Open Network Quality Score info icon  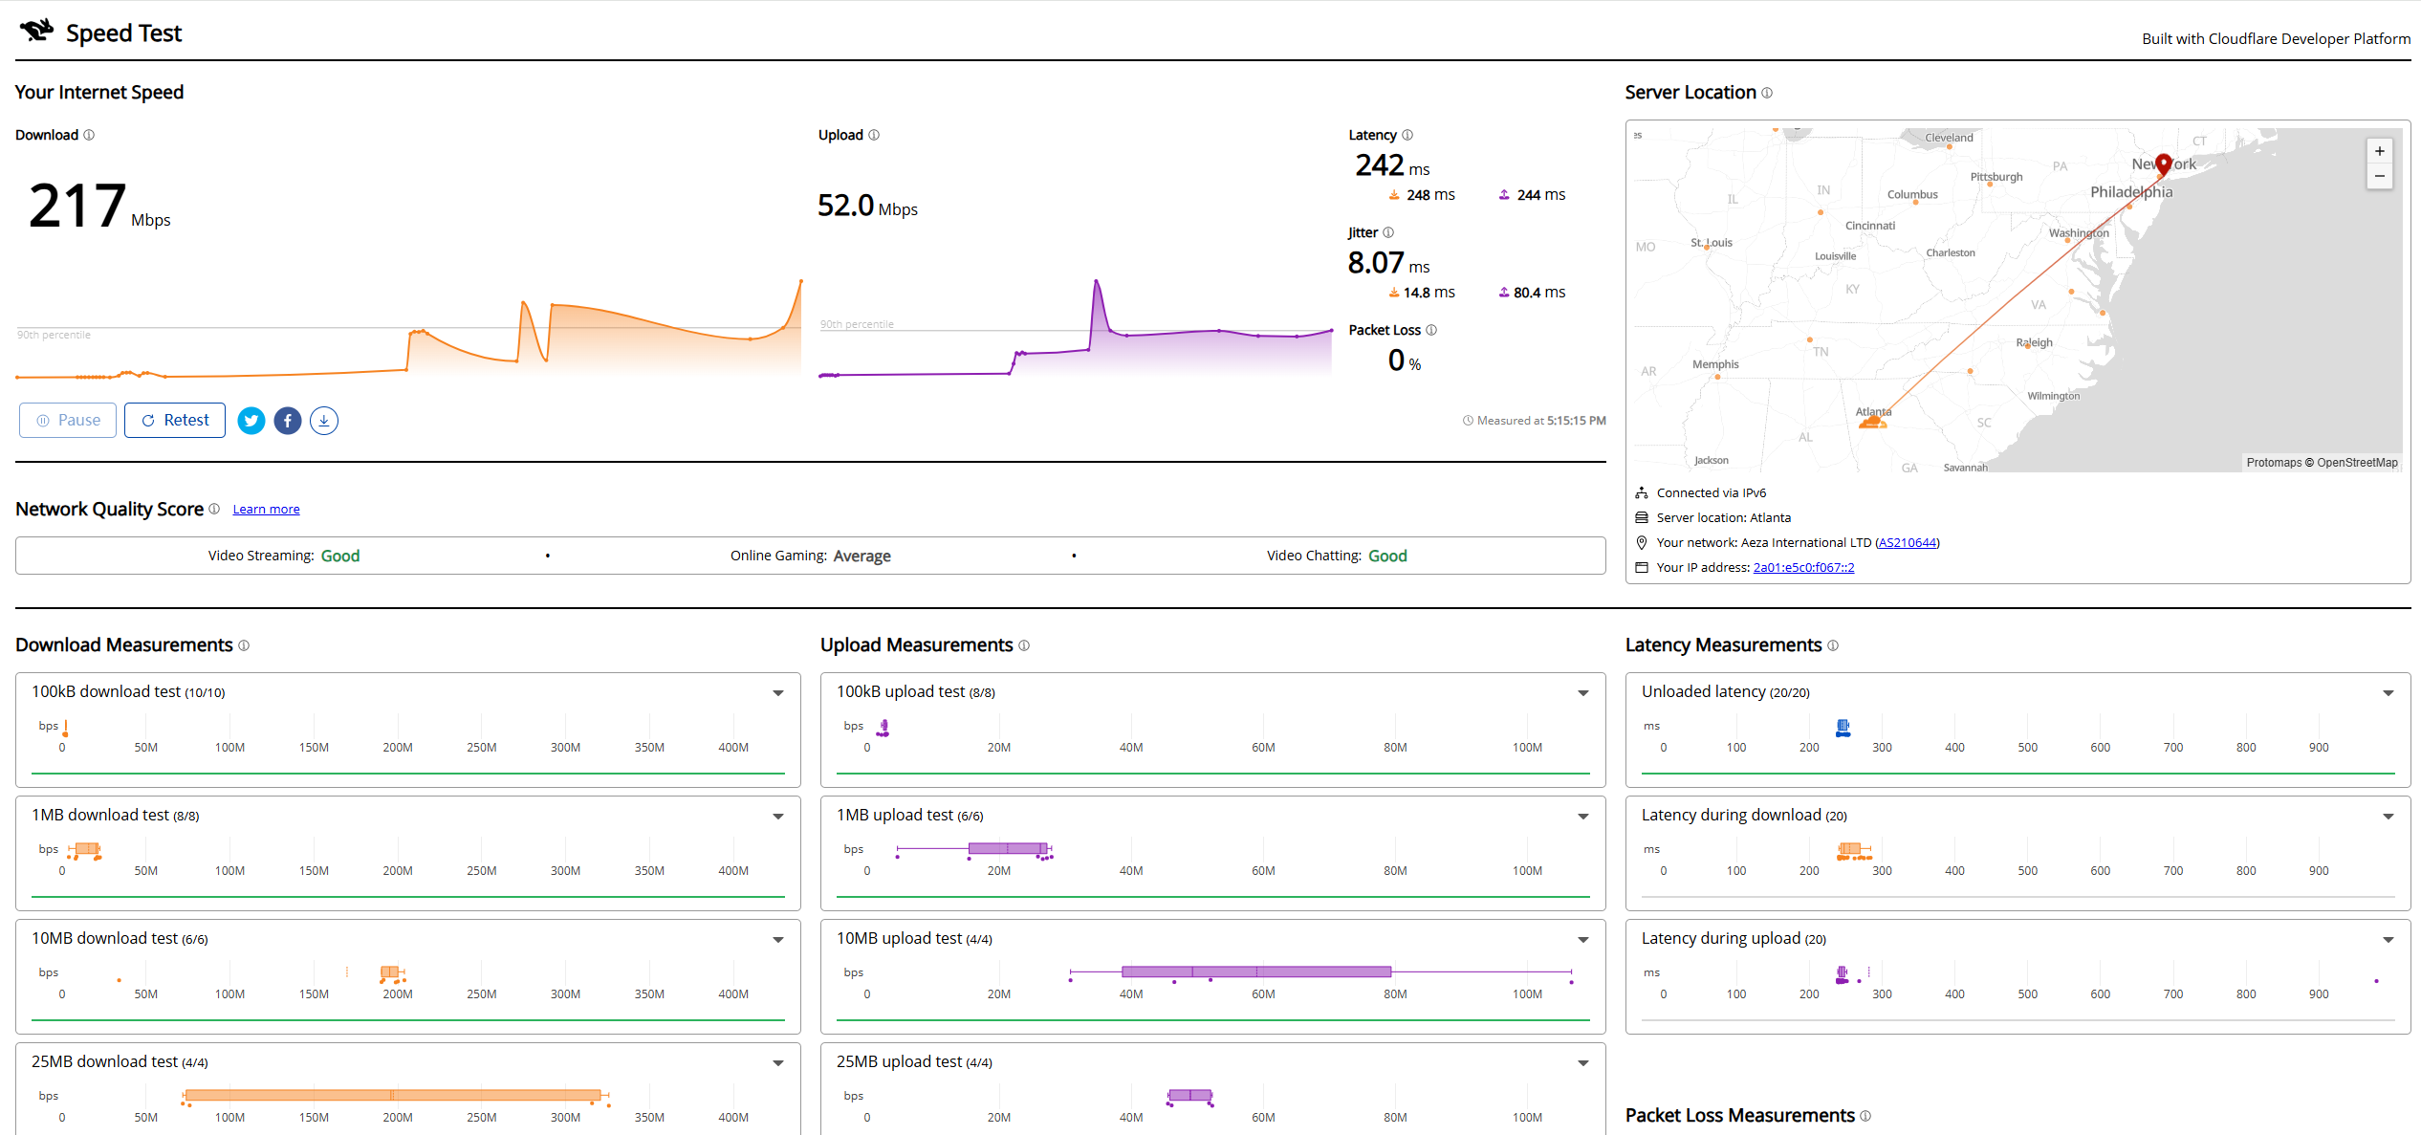coord(214,509)
